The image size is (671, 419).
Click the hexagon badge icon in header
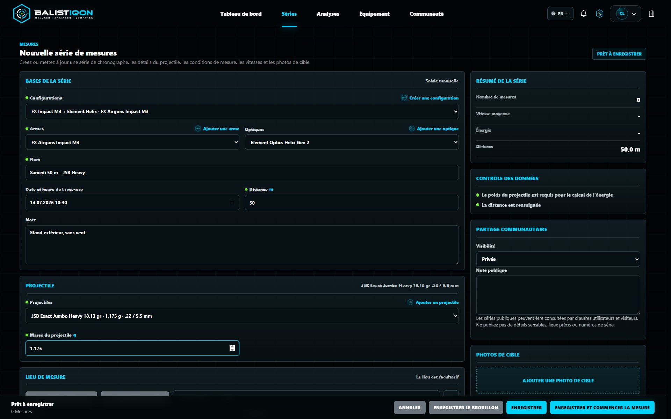click(600, 14)
